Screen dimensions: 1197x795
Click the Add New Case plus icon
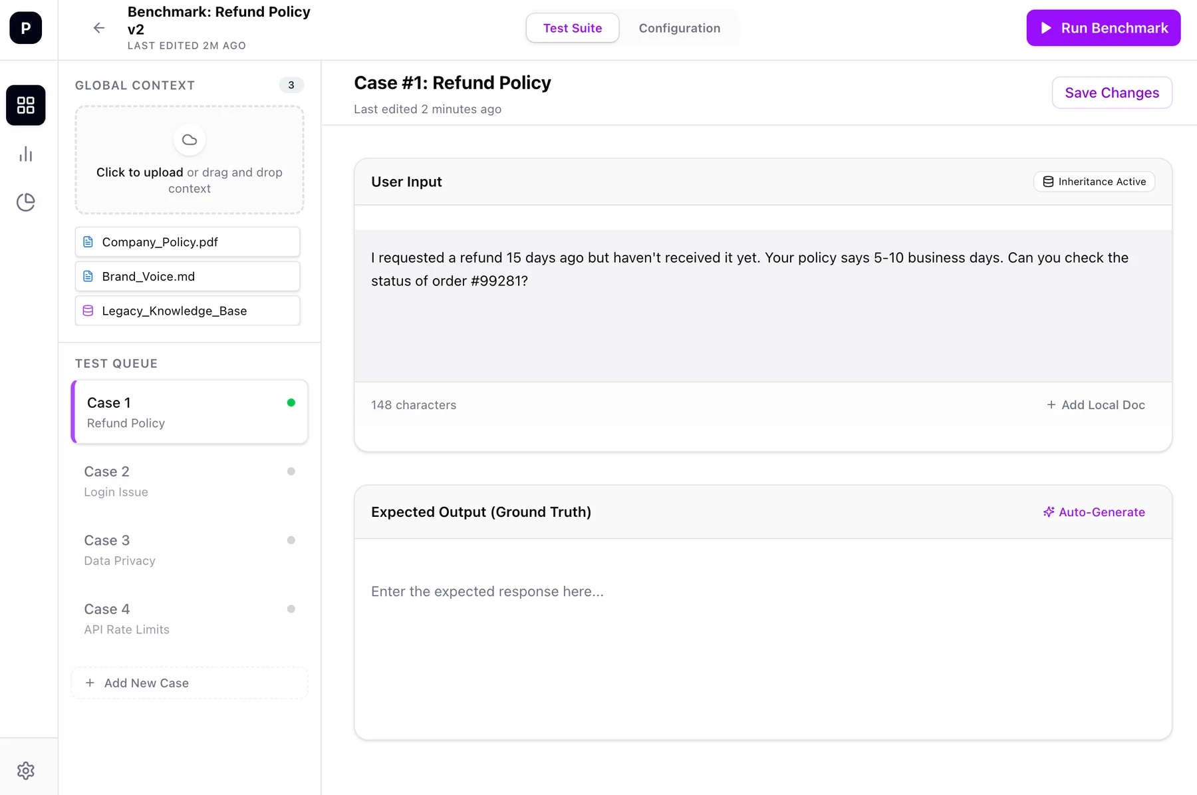(90, 683)
